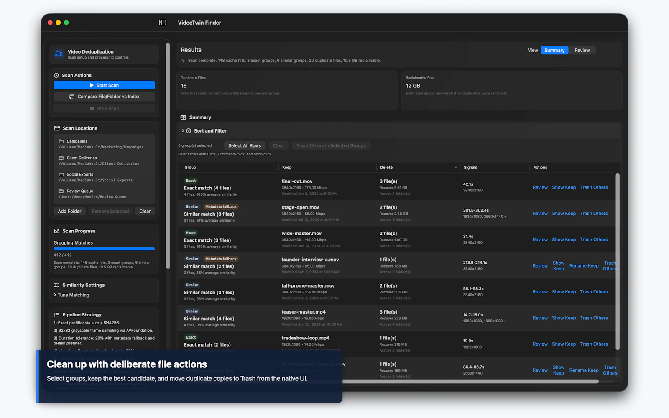Select the final-cut.mov file name

click(297, 181)
